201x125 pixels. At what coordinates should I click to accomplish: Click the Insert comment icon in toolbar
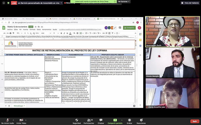pyautogui.click(x=106, y=33)
